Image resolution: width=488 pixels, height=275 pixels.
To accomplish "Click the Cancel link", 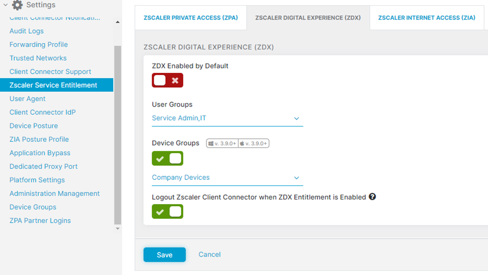I will pyautogui.click(x=209, y=254).
